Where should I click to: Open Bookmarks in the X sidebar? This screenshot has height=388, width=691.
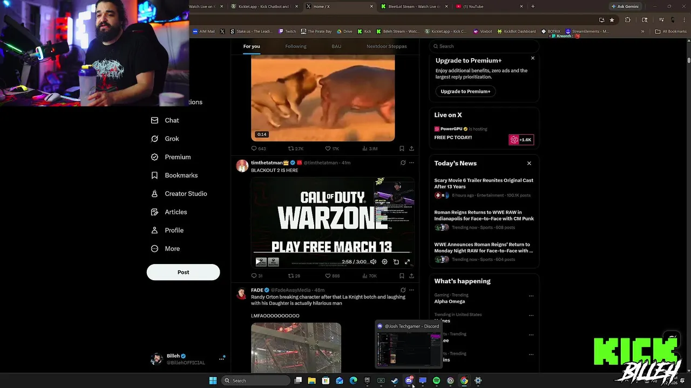(174, 175)
